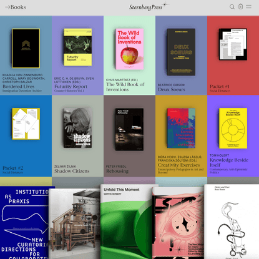Click the Packet #1 cover image
The image size is (259, 259).
coord(233,44)
